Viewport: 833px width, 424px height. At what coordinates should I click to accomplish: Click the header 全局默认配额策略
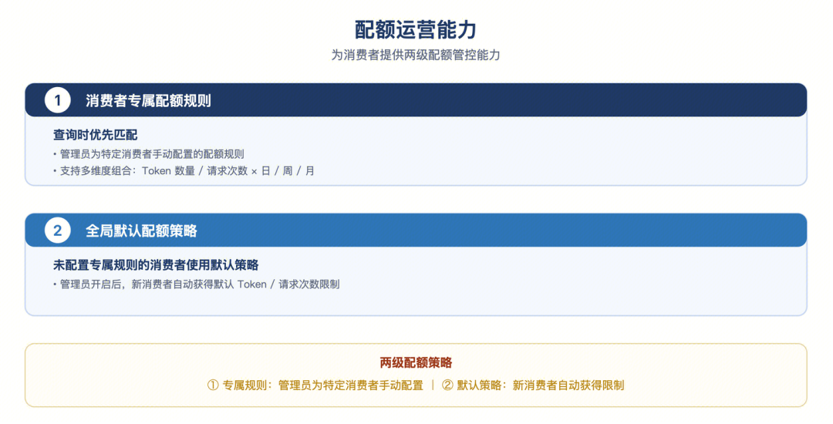pos(141,231)
